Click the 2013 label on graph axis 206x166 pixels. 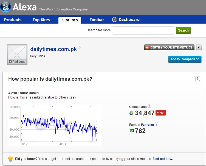tap(62, 144)
